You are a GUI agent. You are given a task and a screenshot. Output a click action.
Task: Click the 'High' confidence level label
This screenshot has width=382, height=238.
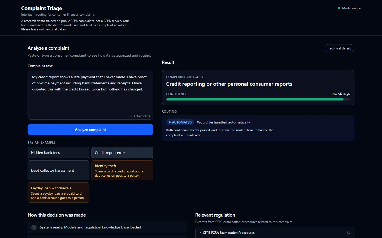tap(346, 94)
